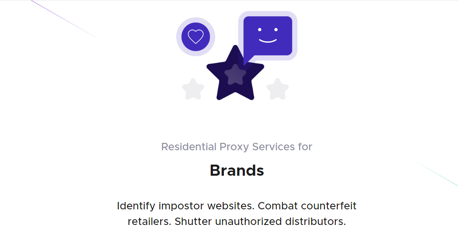Click the heart icon in the purple circle
Image resolution: width=458 pixels, height=234 pixels.
coord(196,37)
